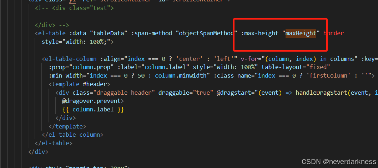Screen dimensions: 378x168
Task: Click the closing </el-table-column> tag
Action: (72, 135)
